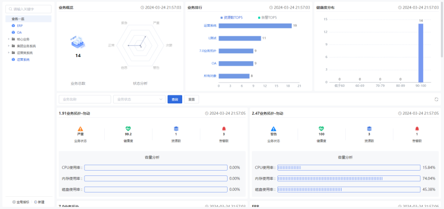444x209 pixels.
Task: Click the 集团业务系统 folder icon
Action: coord(13,46)
